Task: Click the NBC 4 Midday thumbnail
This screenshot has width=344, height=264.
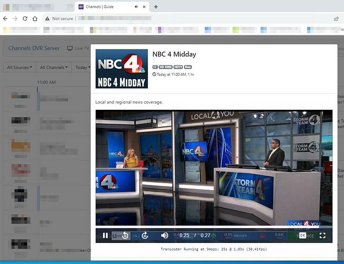Action: [x=122, y=69]
